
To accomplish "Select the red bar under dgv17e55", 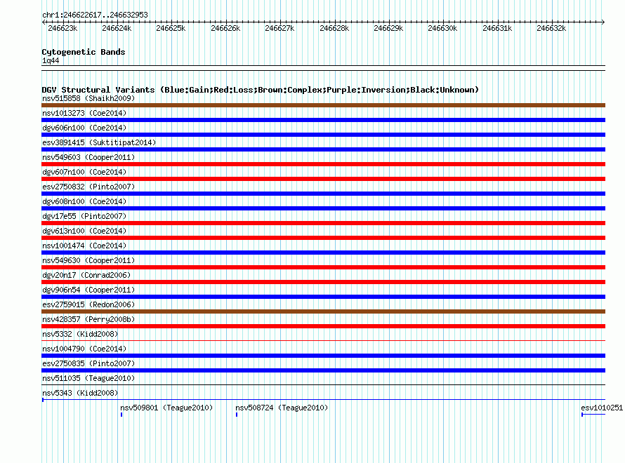I will (x=323, y=223).
